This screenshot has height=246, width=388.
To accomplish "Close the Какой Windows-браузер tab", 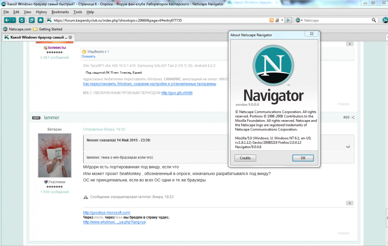I will [x=70, y=37].
